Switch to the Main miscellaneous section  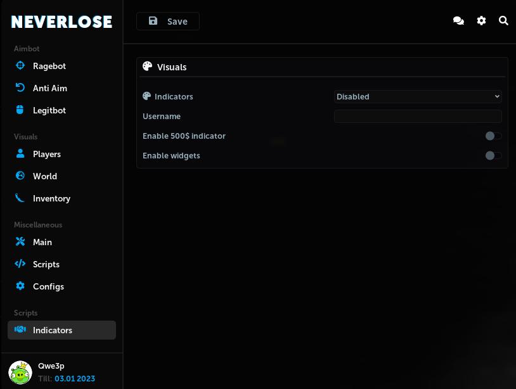[x=42, y=242]
